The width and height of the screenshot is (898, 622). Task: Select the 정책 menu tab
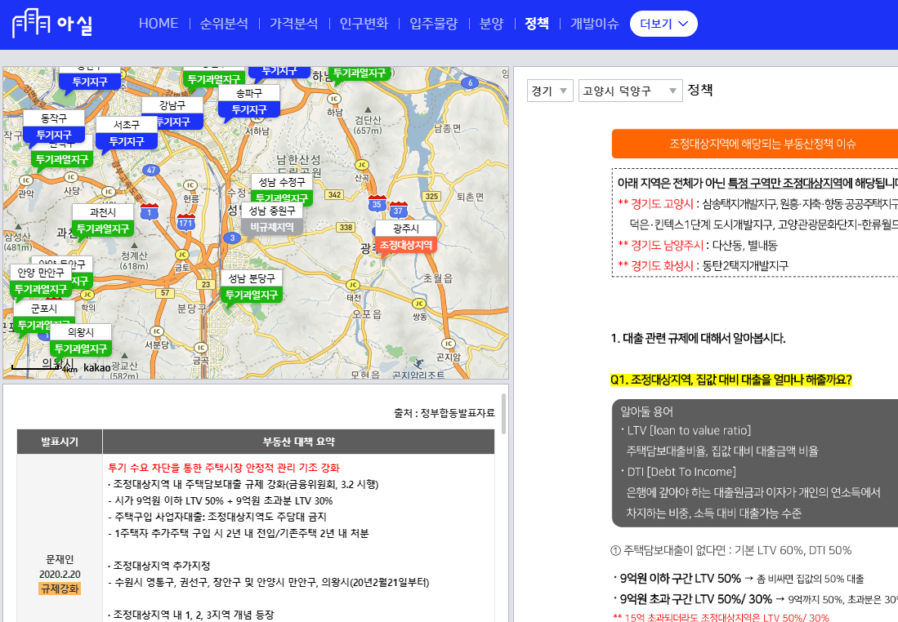[x=537, y=24]
